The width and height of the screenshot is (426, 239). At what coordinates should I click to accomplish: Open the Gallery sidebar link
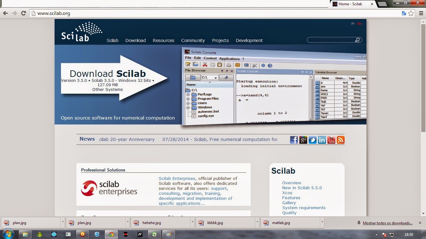[289, 203]
